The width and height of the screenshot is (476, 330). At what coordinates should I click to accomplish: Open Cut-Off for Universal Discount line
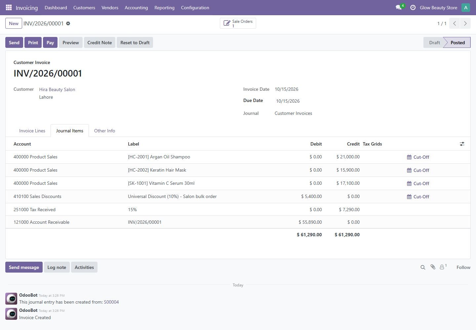tap(418, 197)
